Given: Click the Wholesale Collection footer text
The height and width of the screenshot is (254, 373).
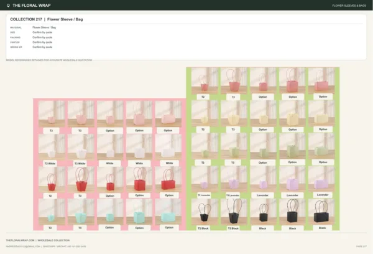Looking at the screenshot, I should [x=53, y=240].
